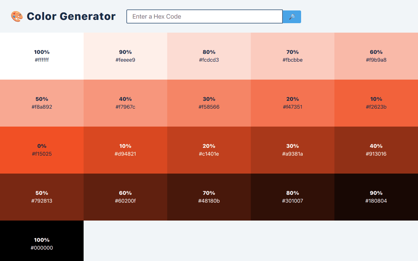Click the #180804 dark shade swatch
The image size is (418, 261).
pos(376,197)
